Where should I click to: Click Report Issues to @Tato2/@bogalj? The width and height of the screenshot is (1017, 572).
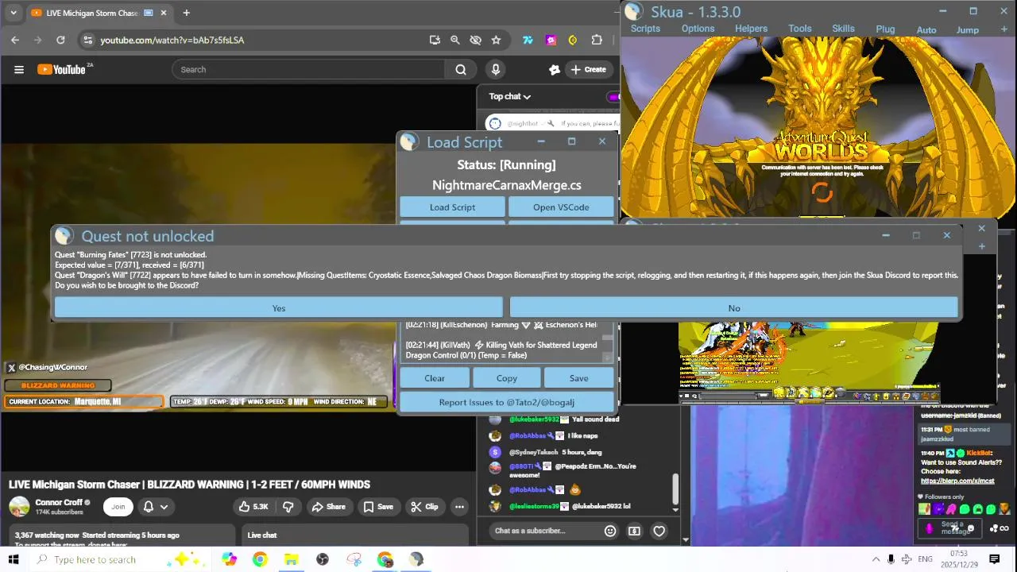click(x=506, y=402)
